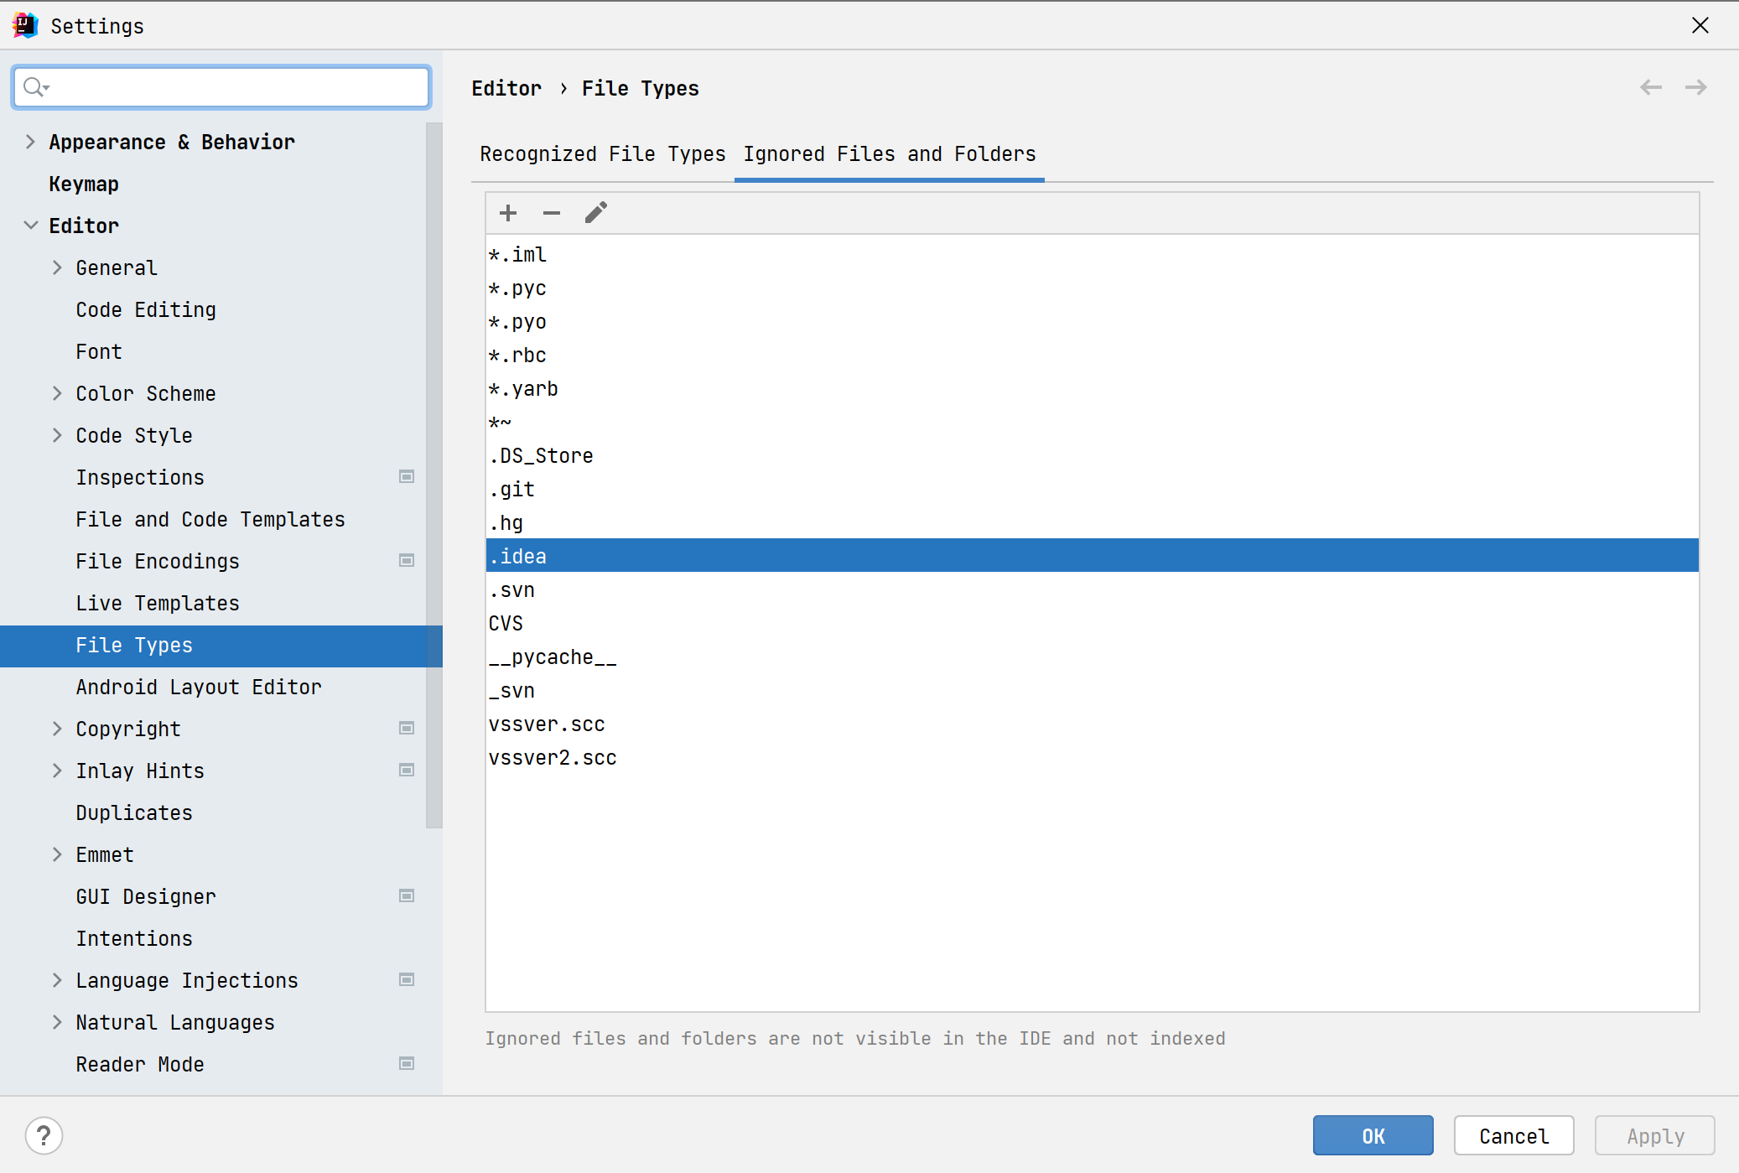
Task: Collapse the Editor section
Action: coord(30,226)
